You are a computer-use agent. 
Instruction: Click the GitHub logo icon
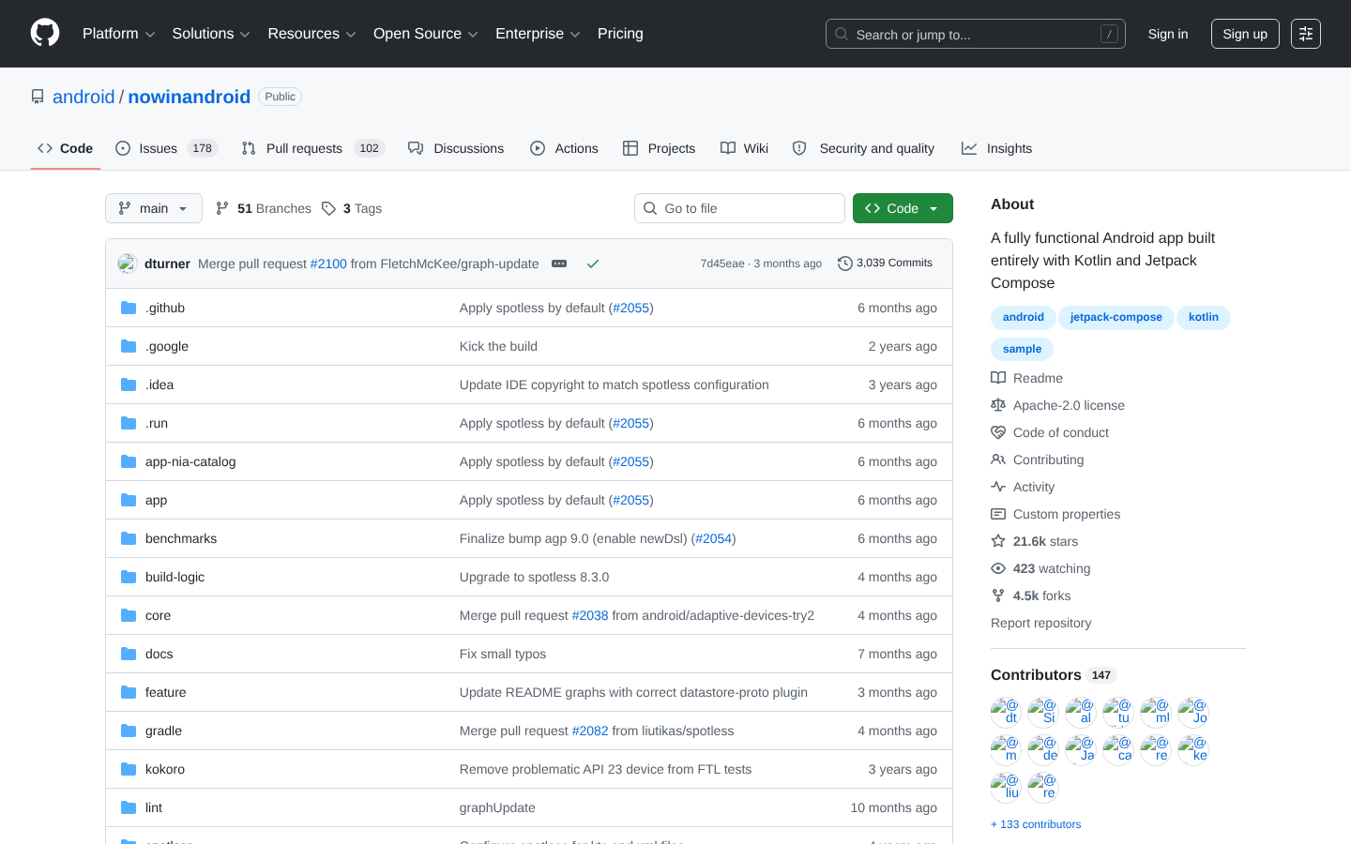tap(45, 34)
